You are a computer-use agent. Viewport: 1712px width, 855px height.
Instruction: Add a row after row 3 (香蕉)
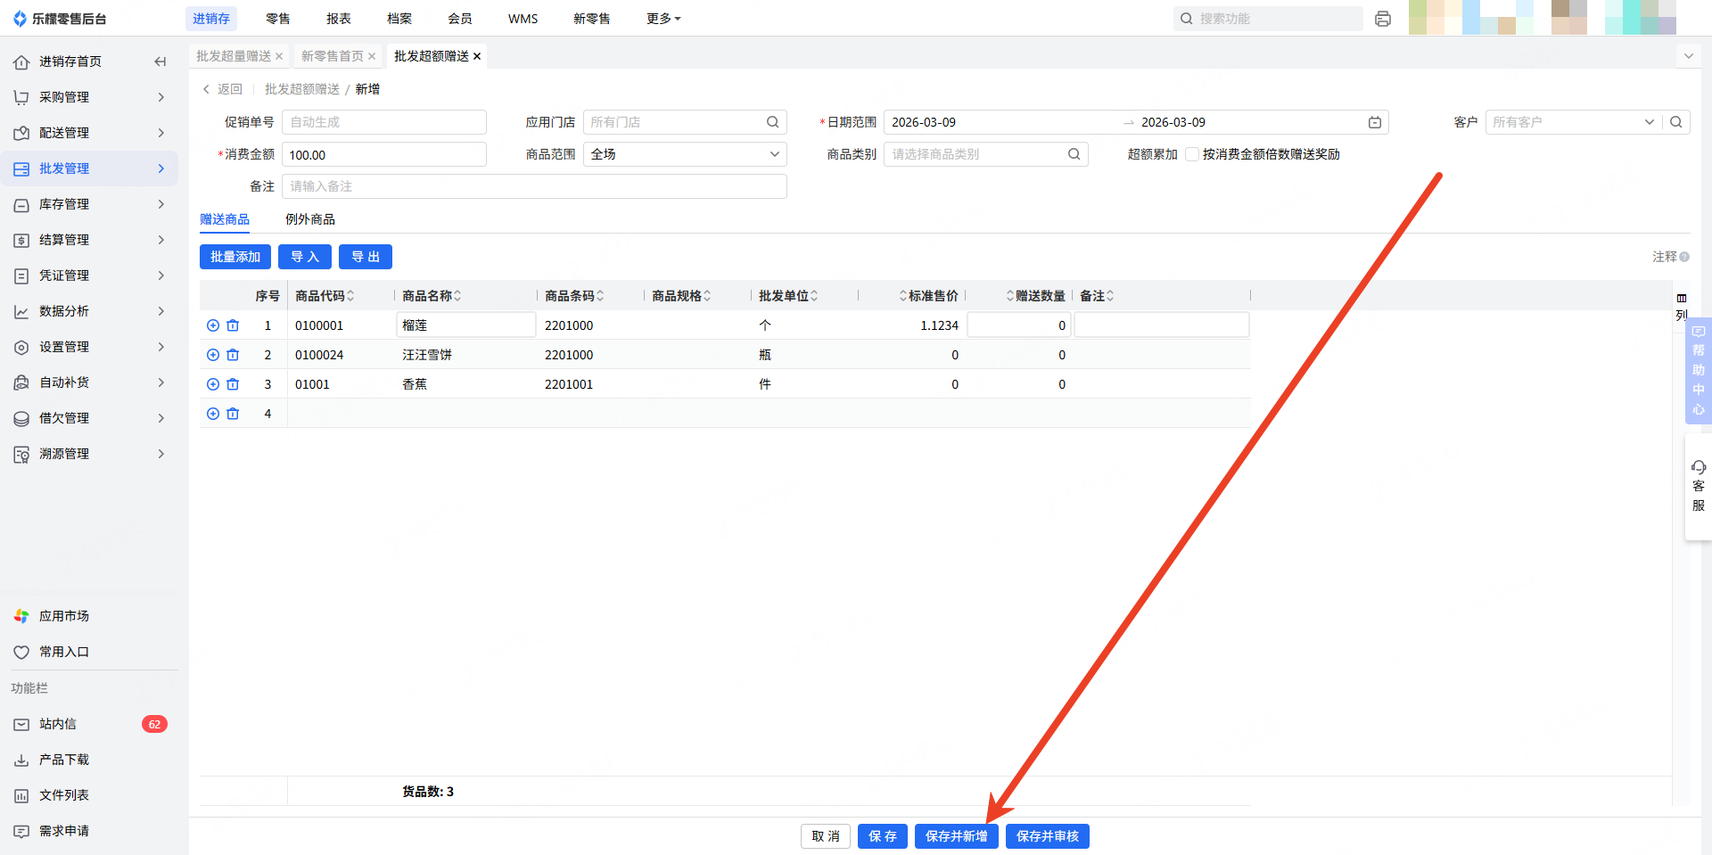click(x=213, y=384)
